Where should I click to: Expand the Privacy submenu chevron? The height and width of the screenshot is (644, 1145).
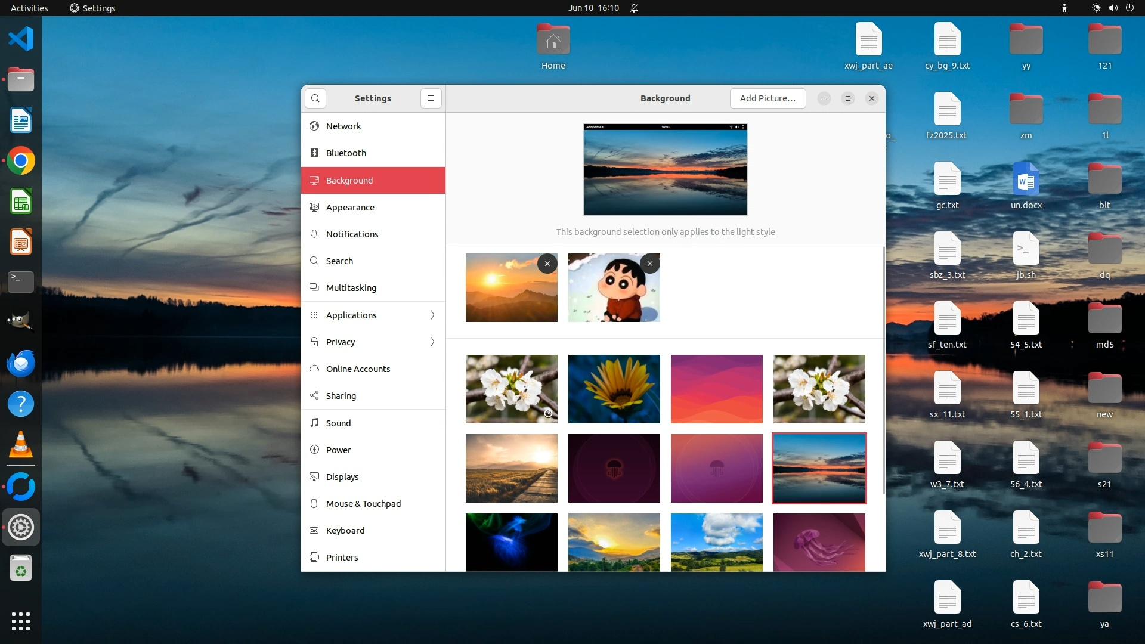pyautogui.click(x=432, y=342)
